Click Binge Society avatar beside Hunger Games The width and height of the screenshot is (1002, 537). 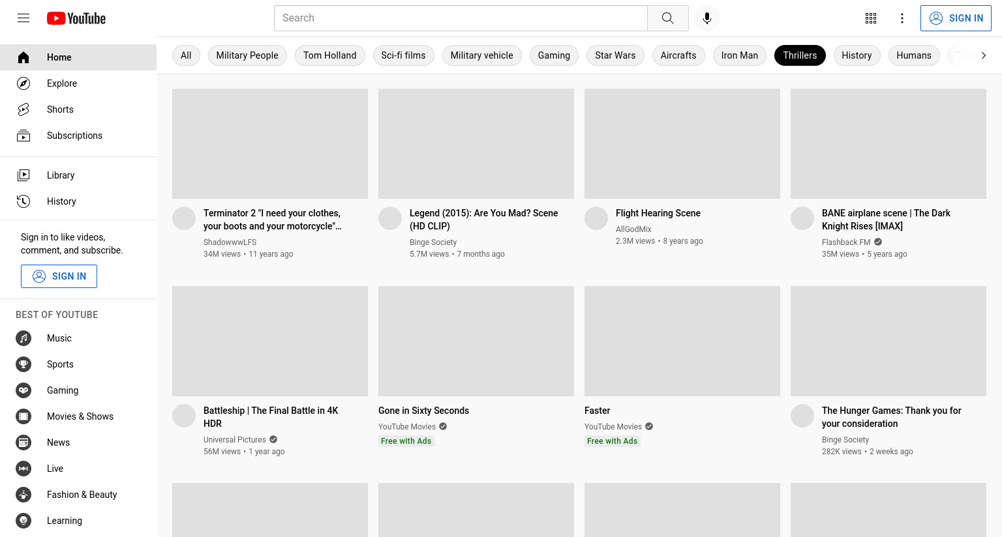tap(802, 416)
